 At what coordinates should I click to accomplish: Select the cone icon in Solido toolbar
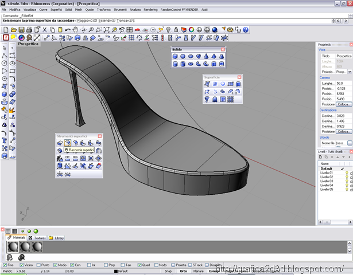point(206,56)
